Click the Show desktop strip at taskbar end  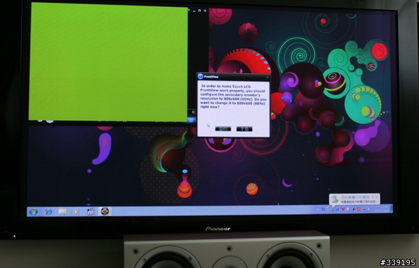point(392,209)
